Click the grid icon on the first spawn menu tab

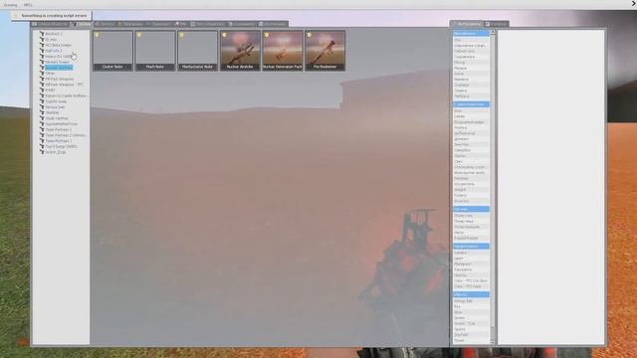coord(35,24)
